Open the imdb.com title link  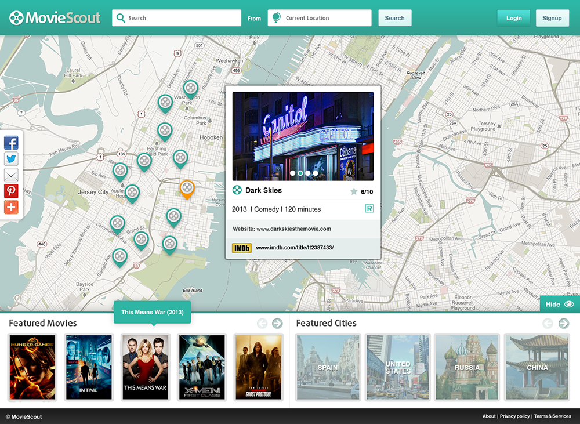[x=295, y=248]
